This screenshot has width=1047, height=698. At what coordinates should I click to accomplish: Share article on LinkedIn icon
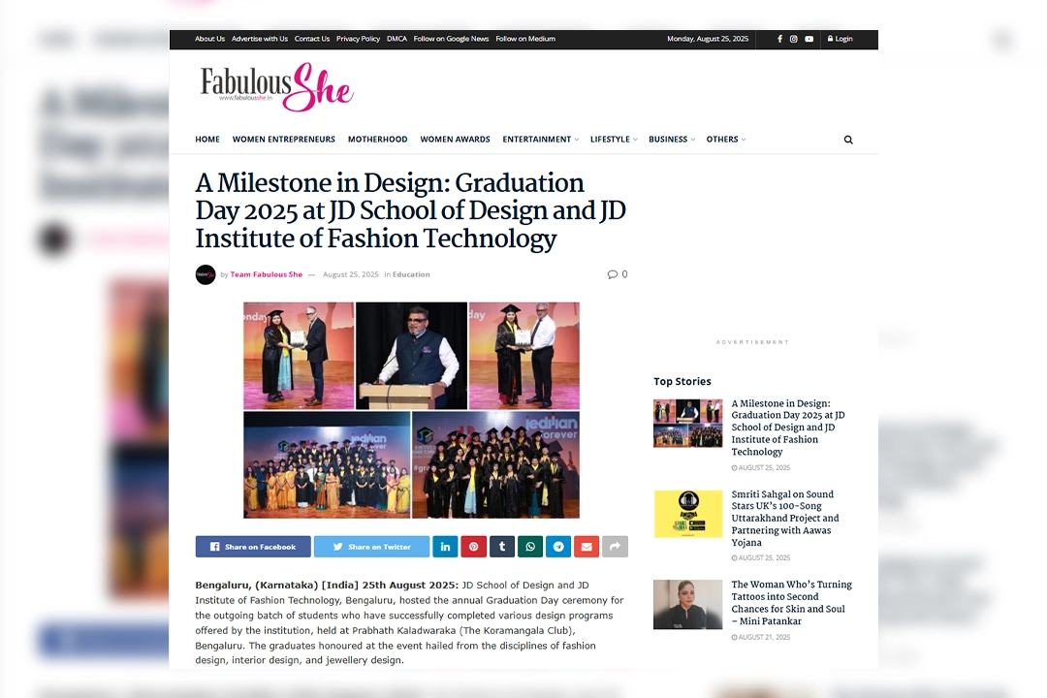point(445,547)
